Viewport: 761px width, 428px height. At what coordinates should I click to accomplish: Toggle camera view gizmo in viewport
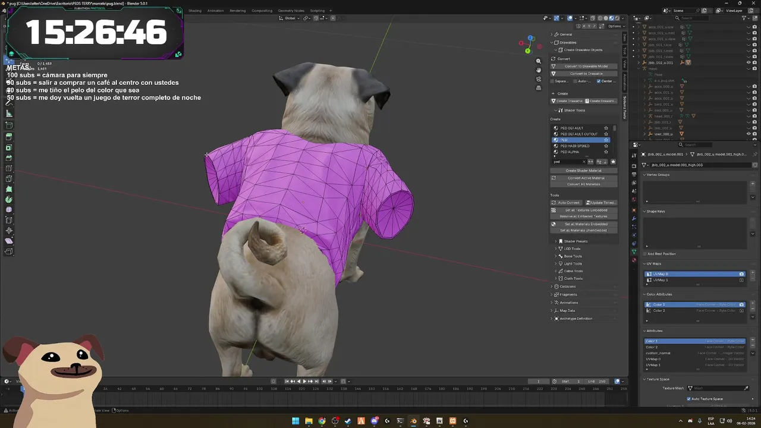(539, 79)
